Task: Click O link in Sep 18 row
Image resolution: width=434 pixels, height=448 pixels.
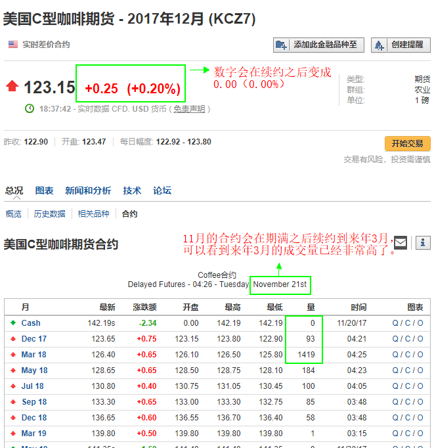Action: pyautogui.click(x=420, y=402)
